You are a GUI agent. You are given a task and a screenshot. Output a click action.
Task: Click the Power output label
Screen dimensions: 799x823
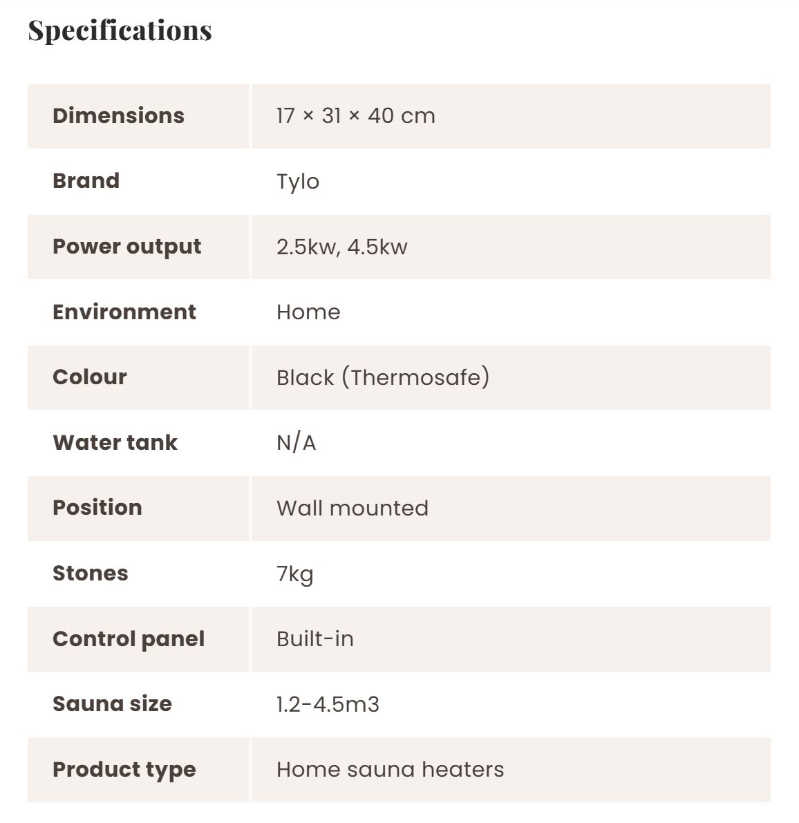point(126,247)
